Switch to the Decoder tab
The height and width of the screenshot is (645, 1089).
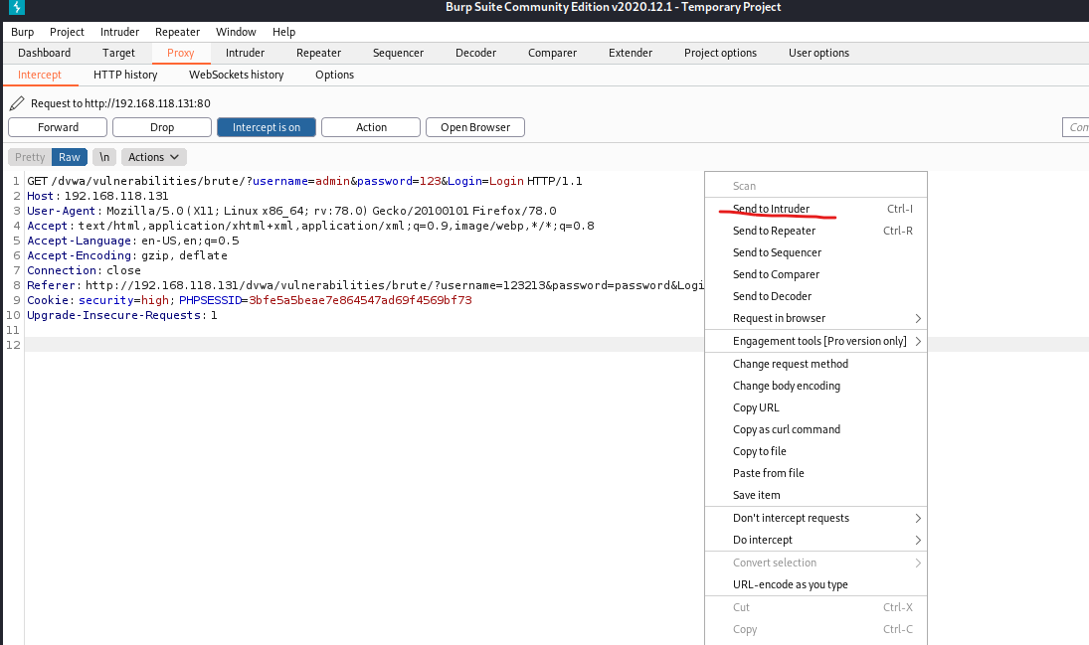click(x=475, y=53)
